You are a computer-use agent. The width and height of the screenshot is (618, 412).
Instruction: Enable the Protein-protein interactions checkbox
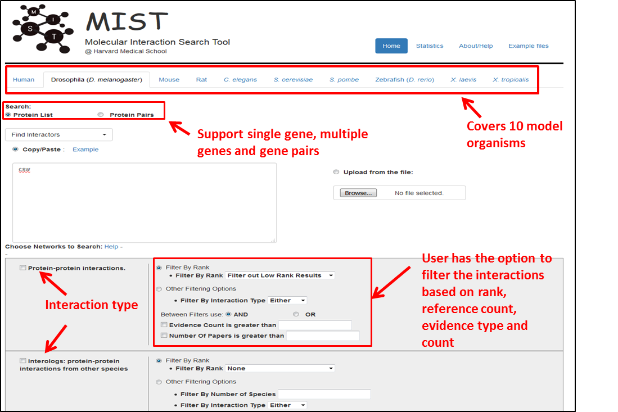pyautogui.click(x=23, y=268)
